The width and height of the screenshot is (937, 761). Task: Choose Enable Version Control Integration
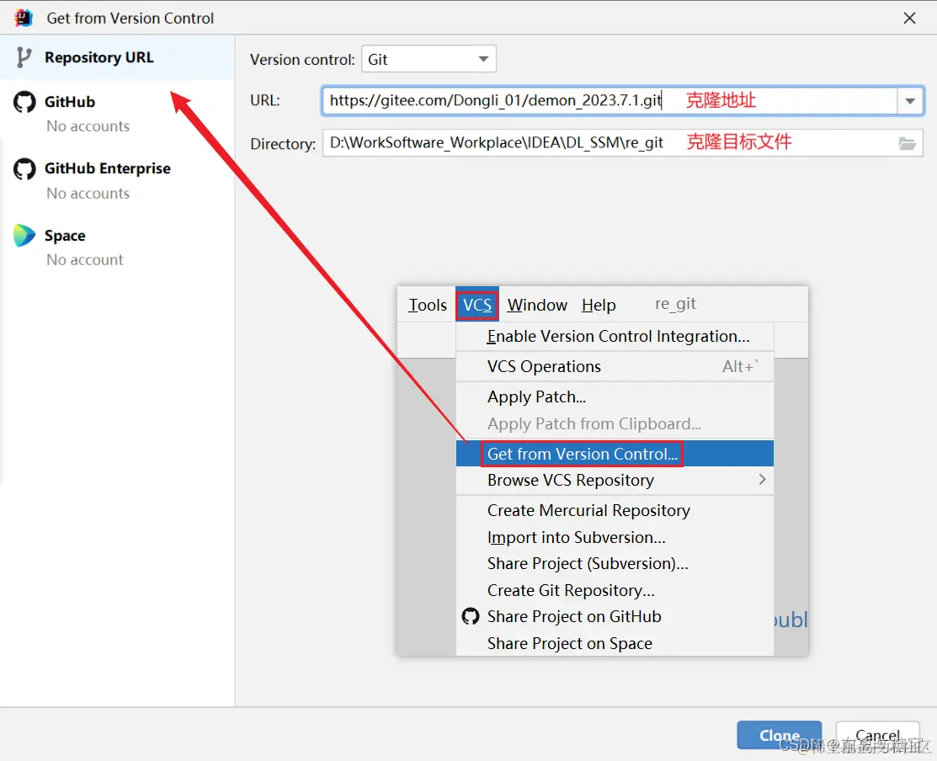click(615, 336)
